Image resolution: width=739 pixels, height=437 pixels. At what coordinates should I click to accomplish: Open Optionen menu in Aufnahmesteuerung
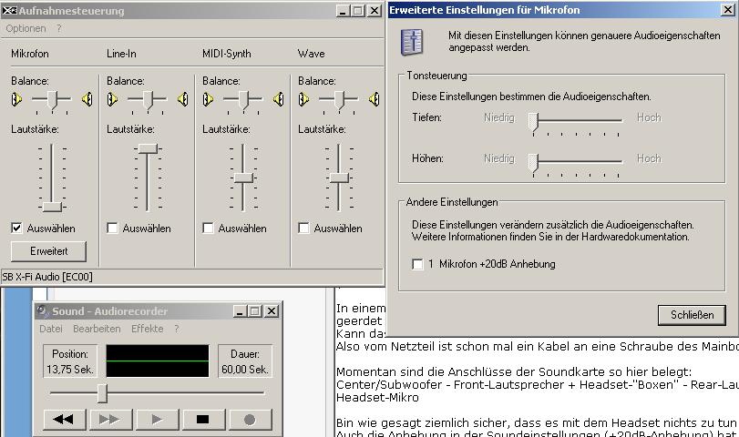pos(26,28)
